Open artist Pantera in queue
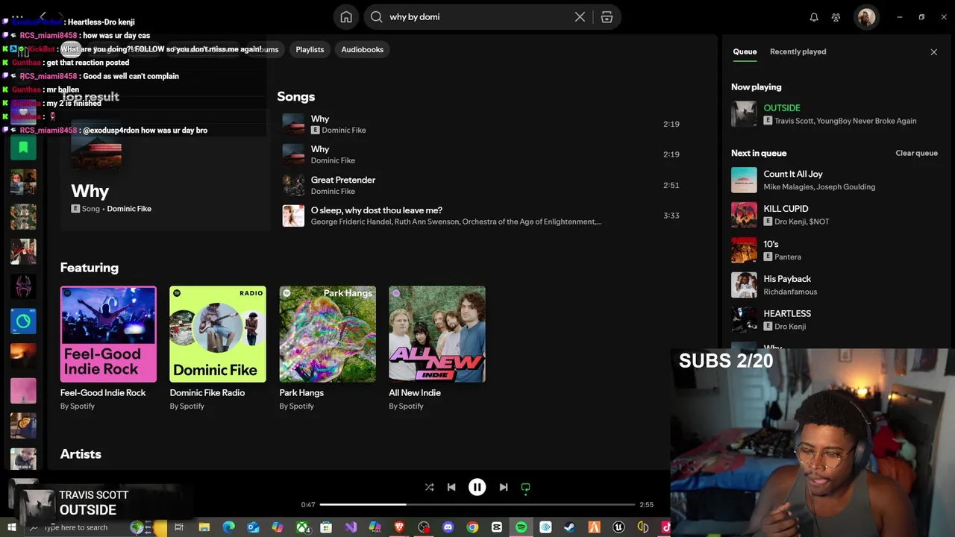955x537 pixels. coord(788,257)
